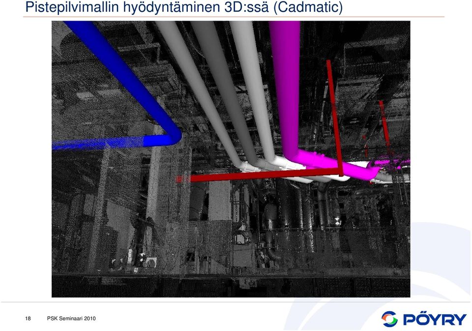Click the slide number 18

coord(28,318)
